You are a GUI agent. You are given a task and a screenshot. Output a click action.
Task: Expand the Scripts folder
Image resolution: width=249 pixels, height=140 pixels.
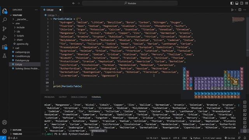point(20,36)
